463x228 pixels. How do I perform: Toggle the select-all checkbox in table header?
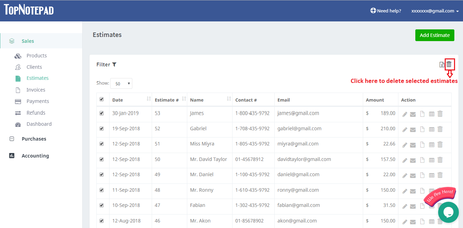point(102,99)
